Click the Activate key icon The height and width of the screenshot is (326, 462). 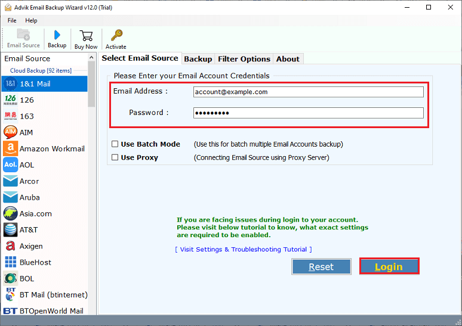pyautogui.click(x=116, y=35)
